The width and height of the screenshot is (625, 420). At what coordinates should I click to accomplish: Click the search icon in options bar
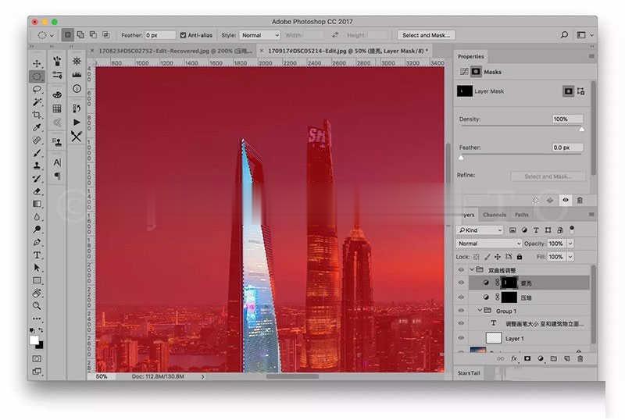(563, 35)
